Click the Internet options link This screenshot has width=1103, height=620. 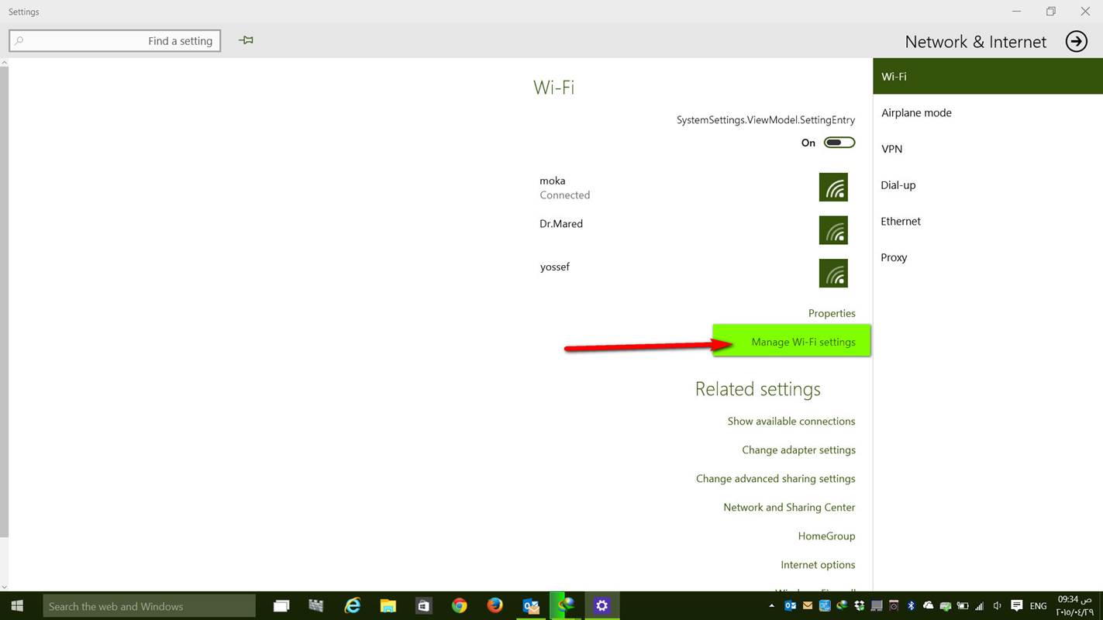coord(818,564)
